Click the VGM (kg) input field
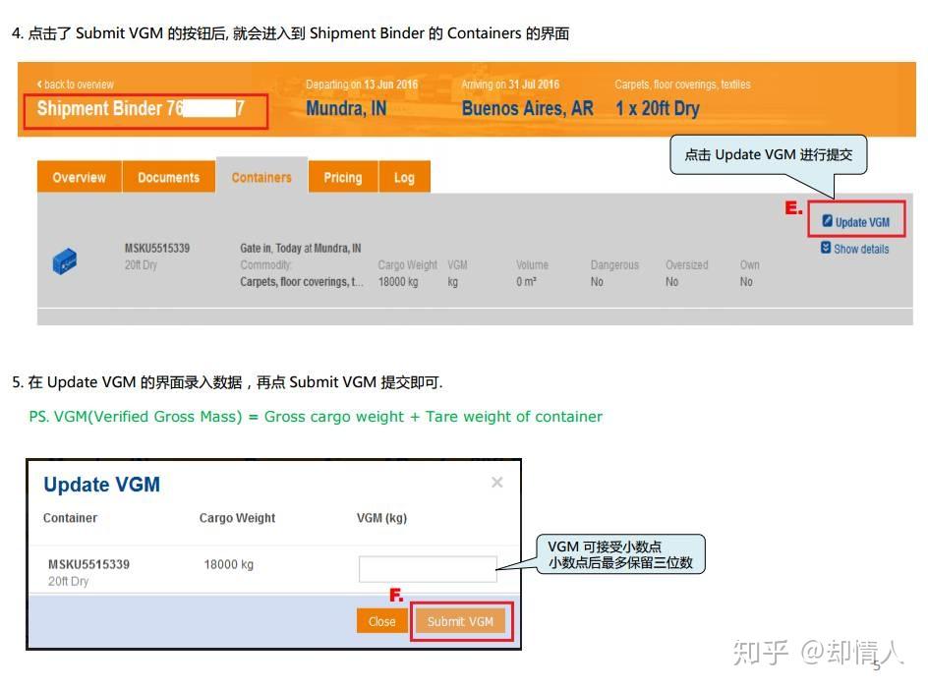This screenshot has width=928, height=690. pos(427,568)
